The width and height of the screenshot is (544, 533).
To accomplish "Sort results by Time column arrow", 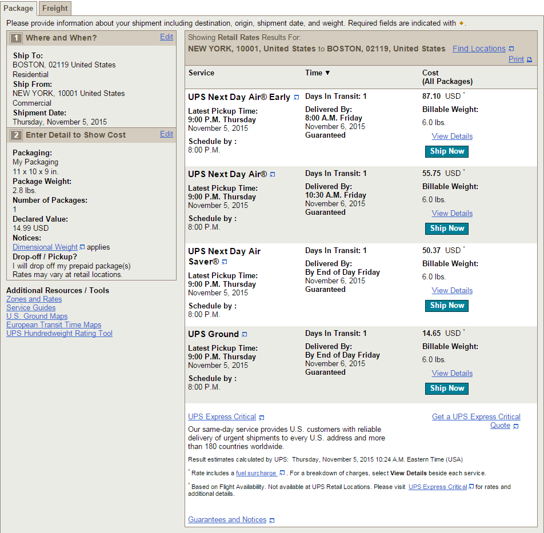I will click(x=327, y=73).
